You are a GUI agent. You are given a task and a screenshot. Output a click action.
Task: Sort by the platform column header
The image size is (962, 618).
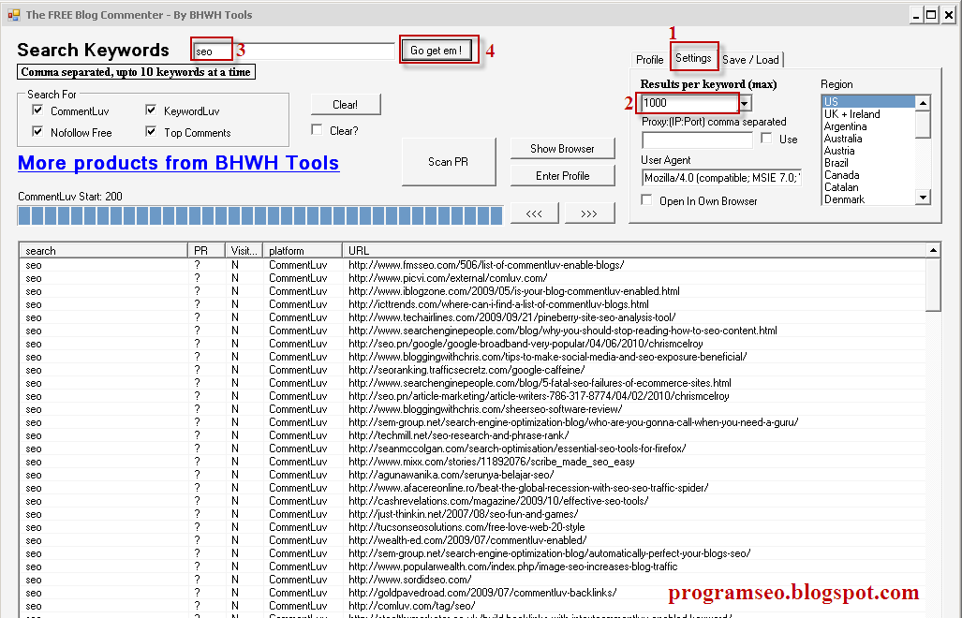(x=300, y=251)
